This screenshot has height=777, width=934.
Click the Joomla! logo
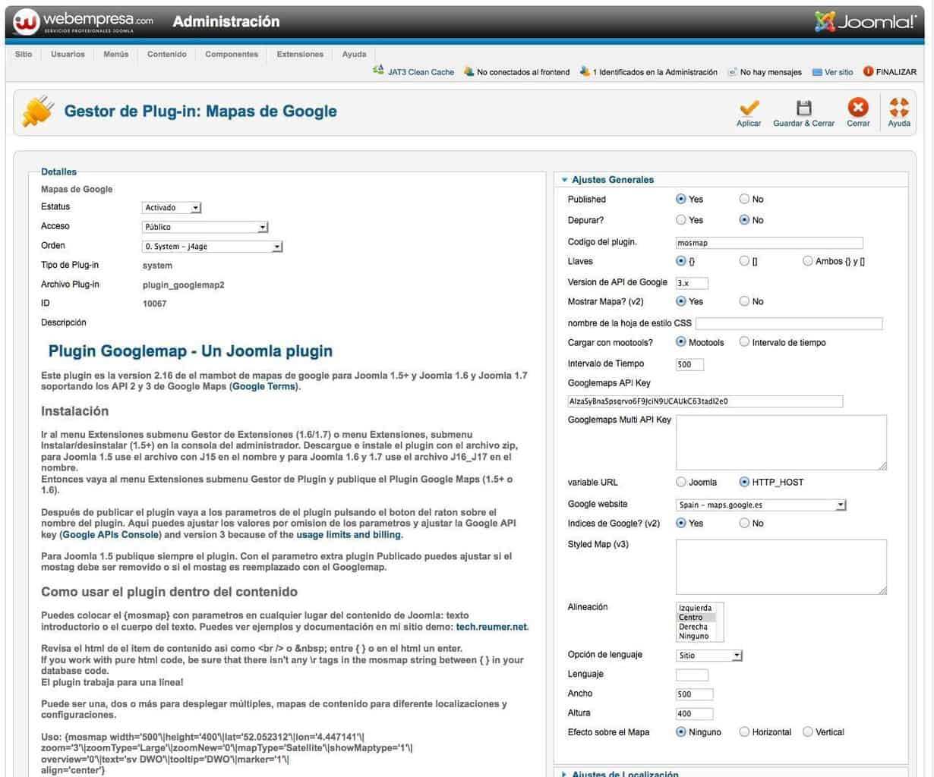(866, 21)
